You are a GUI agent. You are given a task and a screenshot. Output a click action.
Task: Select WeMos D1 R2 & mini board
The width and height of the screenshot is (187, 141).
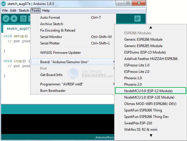tap(151, 130)
